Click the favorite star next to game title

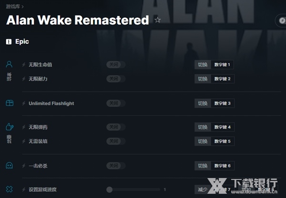click(158, 20)
